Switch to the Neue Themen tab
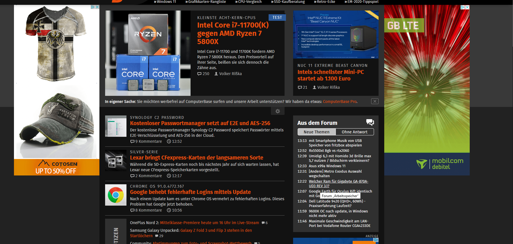 [x=316, y=132]
